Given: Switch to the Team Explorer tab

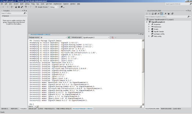Looking at the screenshot, I should 166,109.
